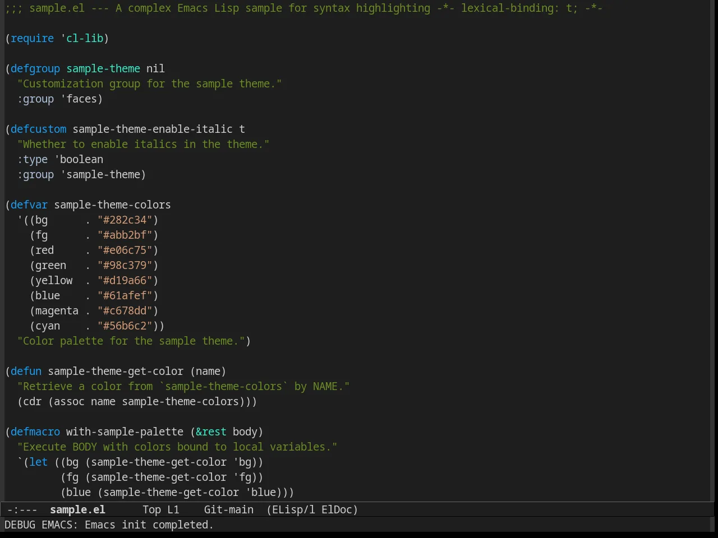Click the 'cdr' function call
The image size is (718, 538).
click(x=32, y=401)
